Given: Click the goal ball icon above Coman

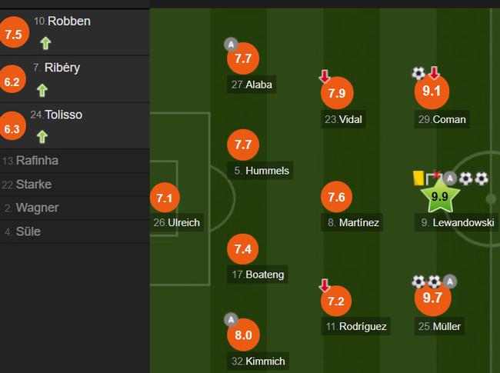Looking at the screenshot, I should coord(418,73).
